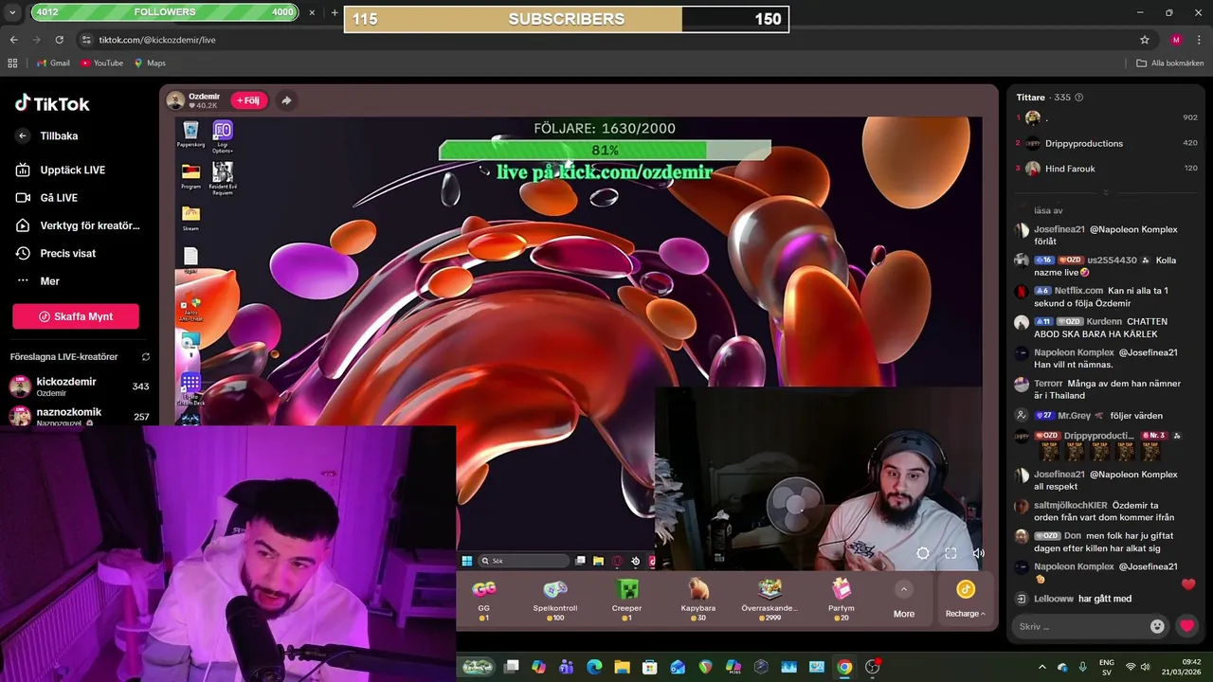Open Maps bookmark
The height and width of the screenshot is (682, 1213).
point(150,63)
